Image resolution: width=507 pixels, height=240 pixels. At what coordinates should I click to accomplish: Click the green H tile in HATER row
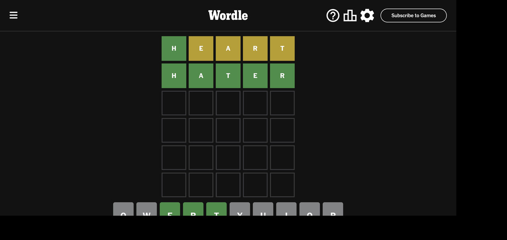[174, 76]
